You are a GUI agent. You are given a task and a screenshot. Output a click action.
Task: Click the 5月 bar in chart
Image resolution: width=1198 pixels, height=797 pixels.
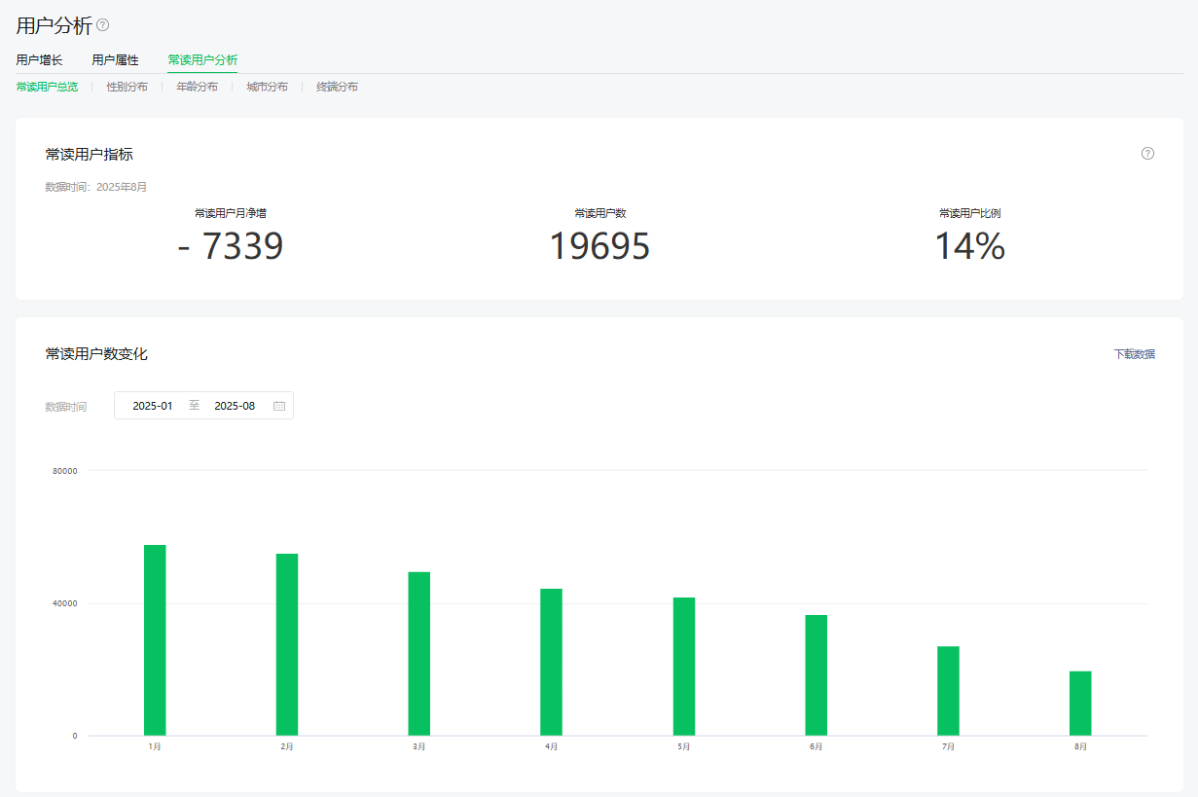click(684, 667)
